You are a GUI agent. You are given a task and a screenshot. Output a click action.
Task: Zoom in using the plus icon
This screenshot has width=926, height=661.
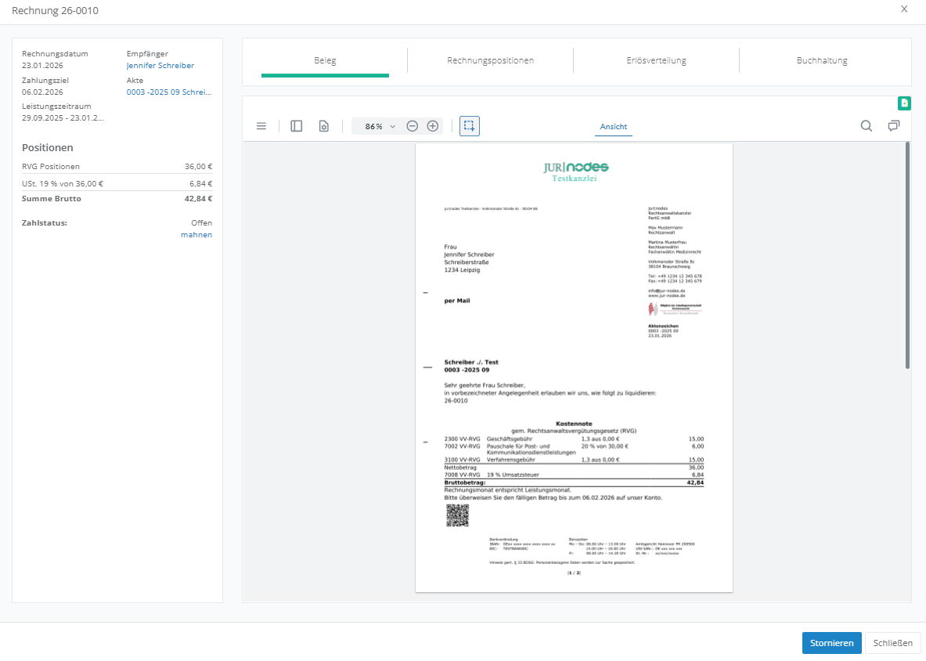tap(432, 126)
